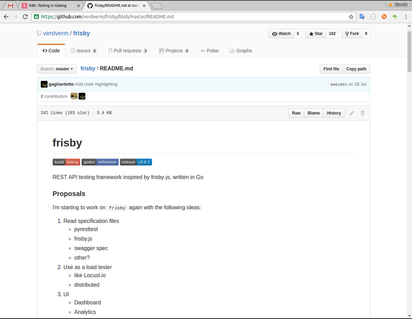Click gagliardetto's commit avatar
This screenshot has width=412, height=319.
point(44,84)
